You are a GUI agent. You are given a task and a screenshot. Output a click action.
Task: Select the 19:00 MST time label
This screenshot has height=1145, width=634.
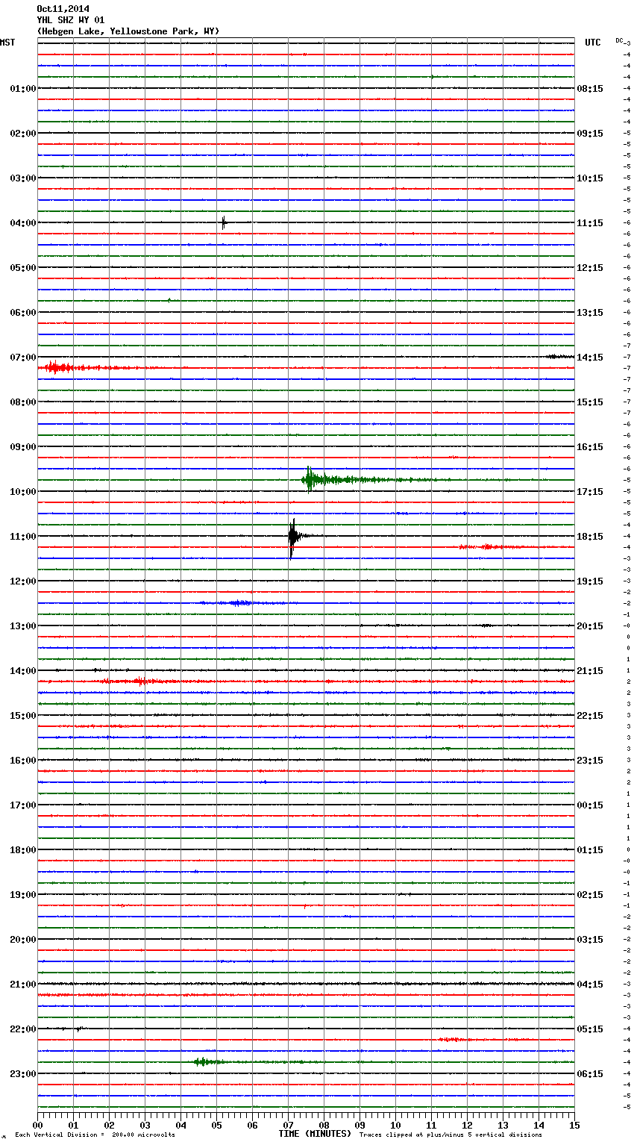pos(23,895)
